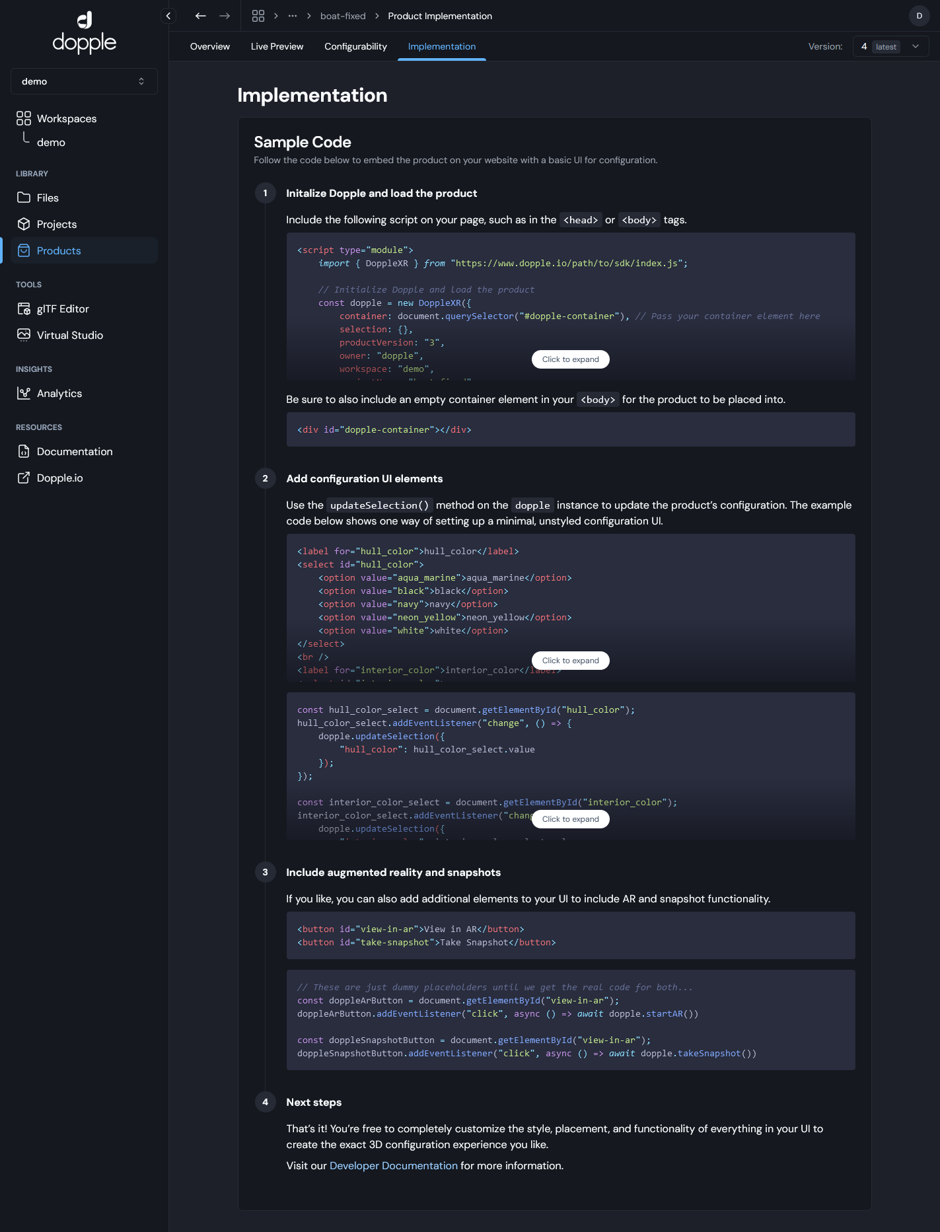Image resolution: width=940 pixels, height=1232 pixels.
Task: Open the Analytics chart icon
Action: point(24,393)
